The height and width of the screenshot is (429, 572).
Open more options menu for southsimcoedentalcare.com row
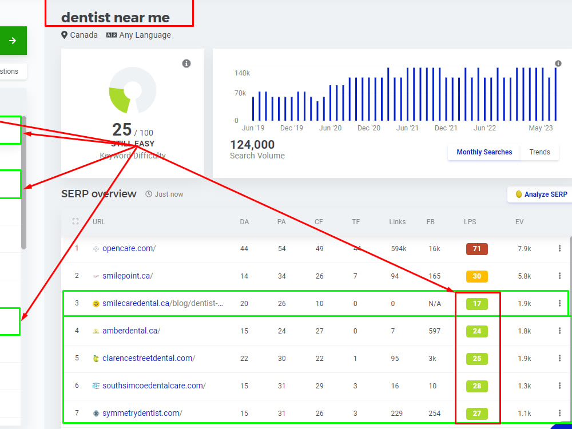[x=559, y=386]
